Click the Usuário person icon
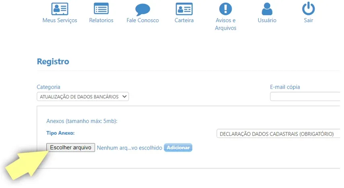This screenshot has width=344, height=188. pos(267,9)
